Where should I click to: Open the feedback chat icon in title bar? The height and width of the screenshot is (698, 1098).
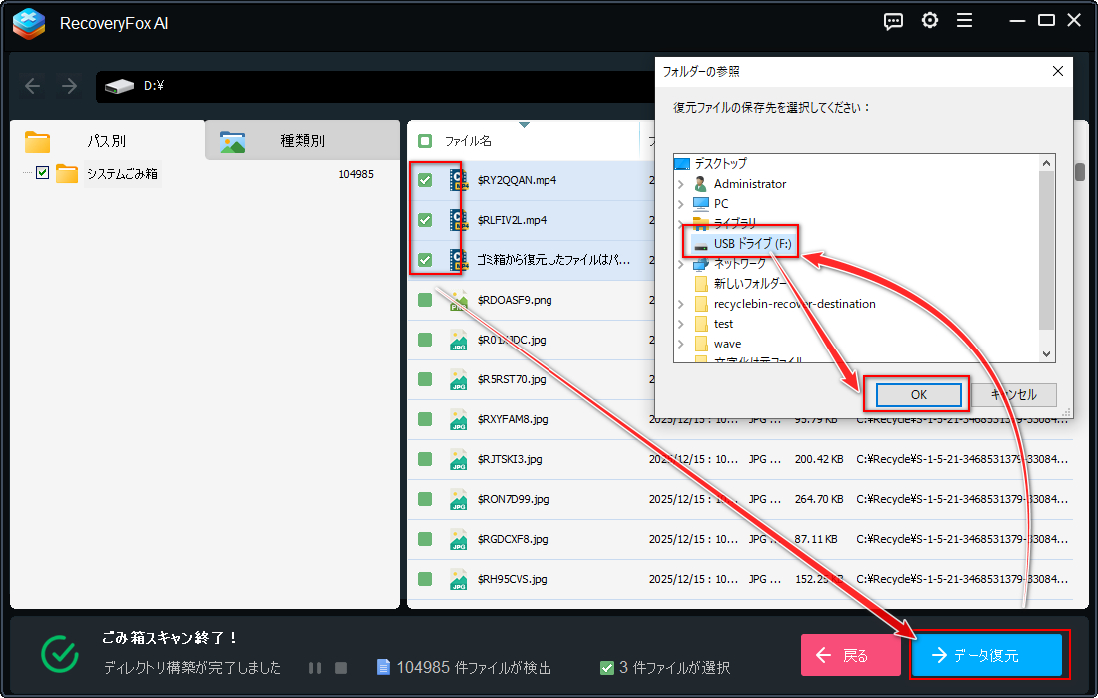pos(893,21)
